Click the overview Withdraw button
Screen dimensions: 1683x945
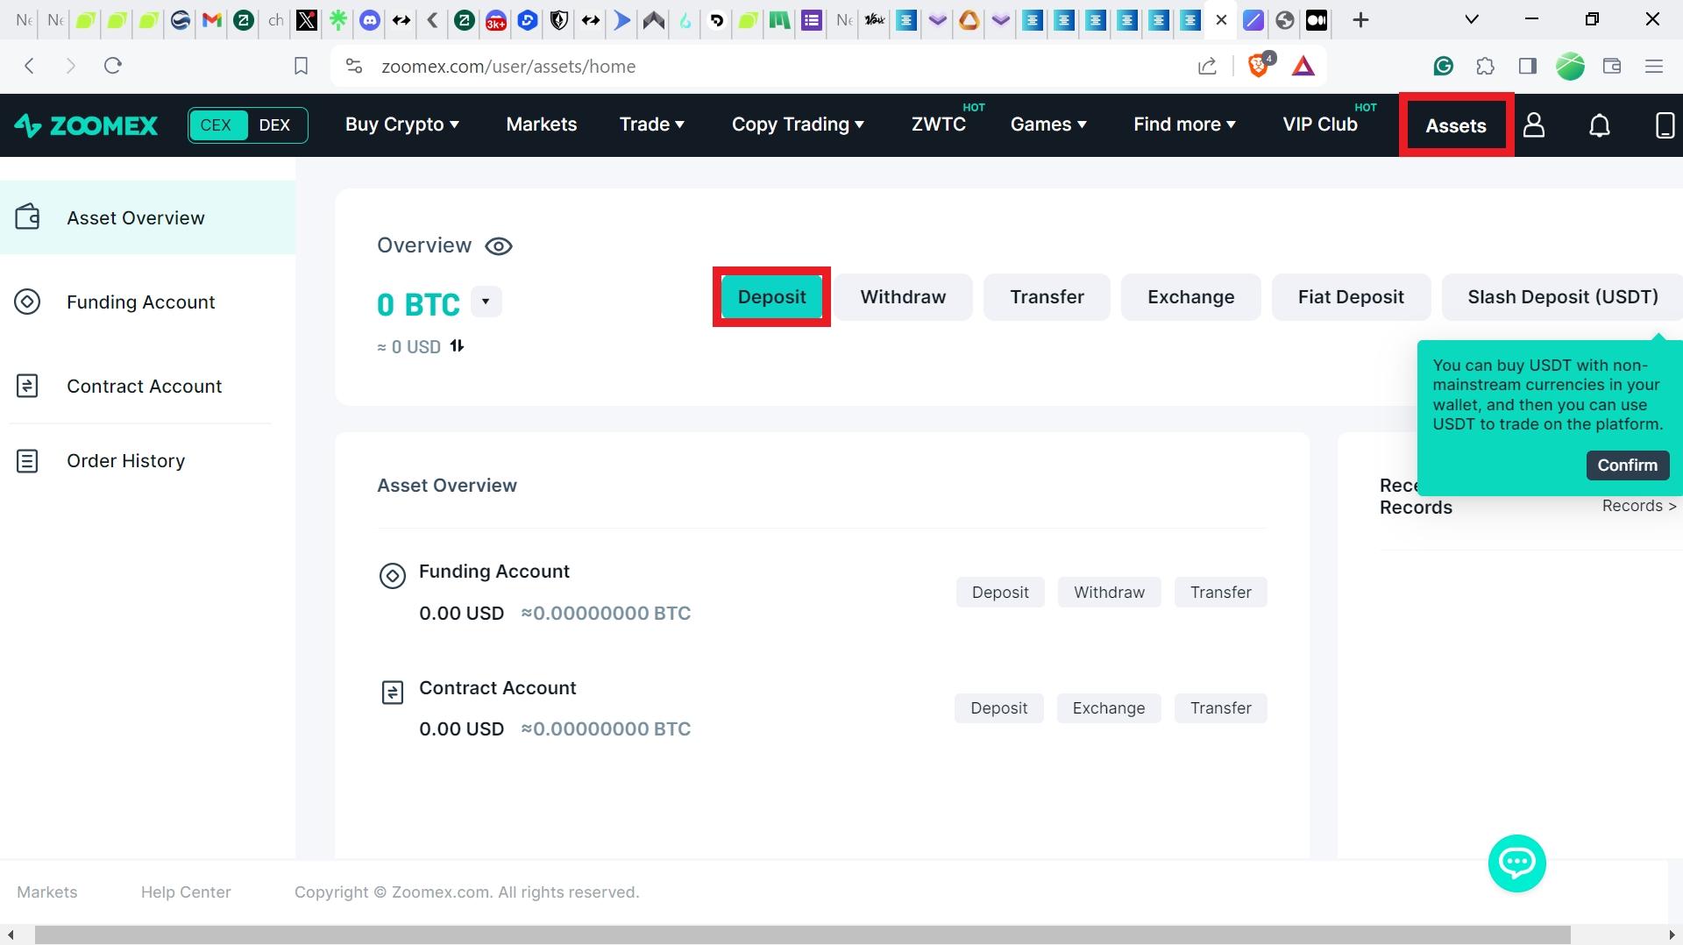click(x=903, y=297)
